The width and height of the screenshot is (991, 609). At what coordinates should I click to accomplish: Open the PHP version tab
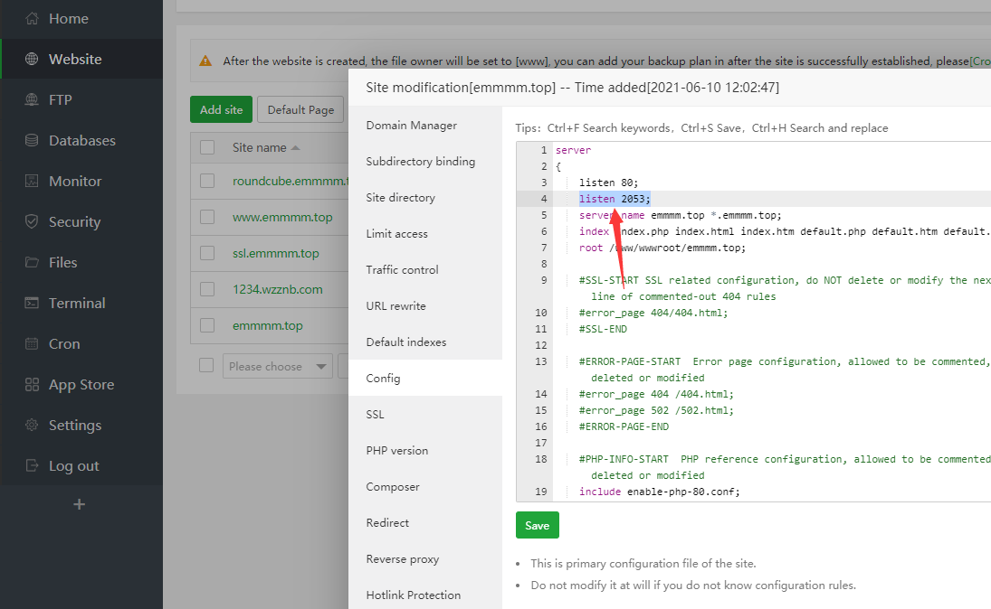tap(396, 450)
